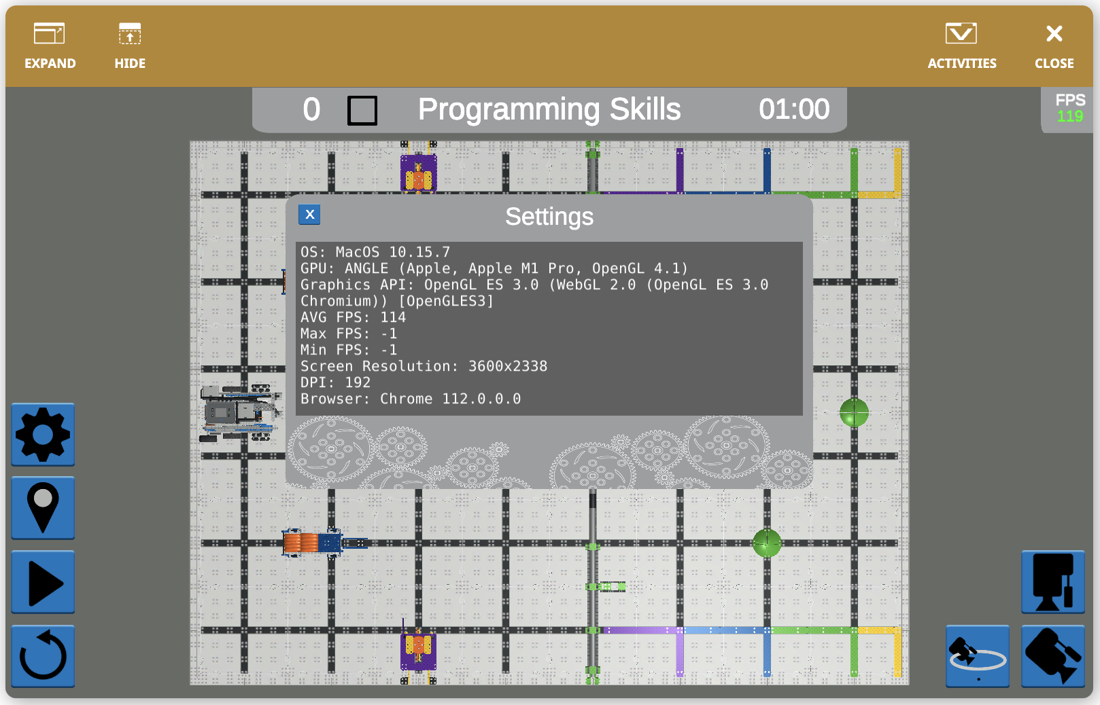Select the Programming Skills header
The height and width of the screenshot is (705, 1100).
point(550,109)
